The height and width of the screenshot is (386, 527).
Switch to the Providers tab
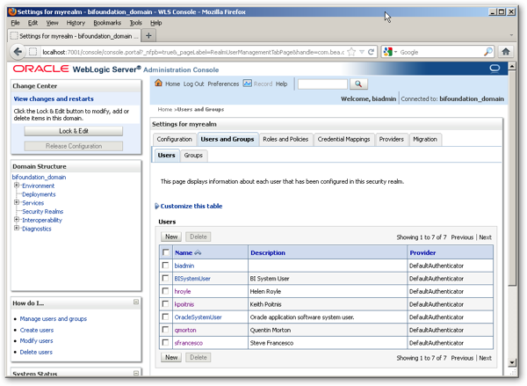(x=391, y=139)
